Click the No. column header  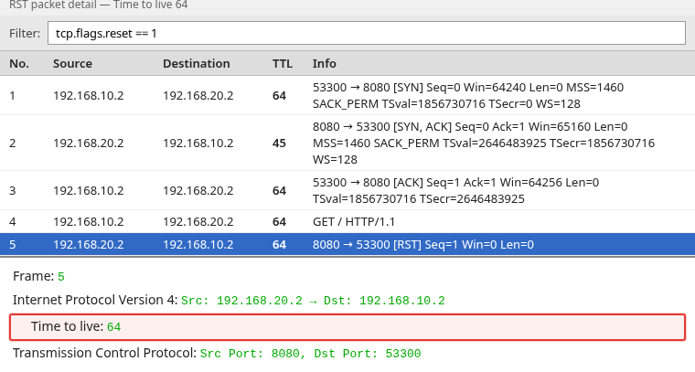click(19, 64)
